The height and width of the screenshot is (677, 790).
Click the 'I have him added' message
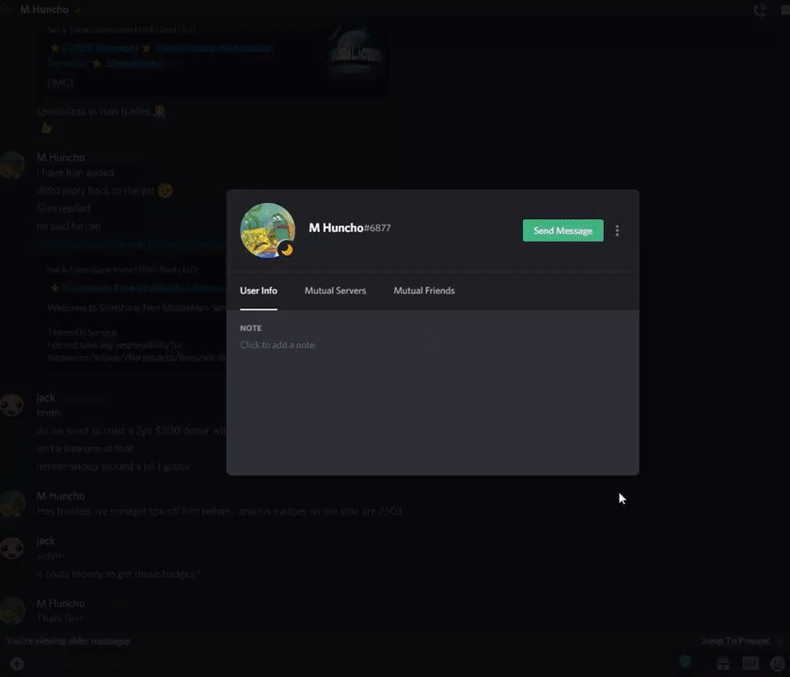click(75, 173)
